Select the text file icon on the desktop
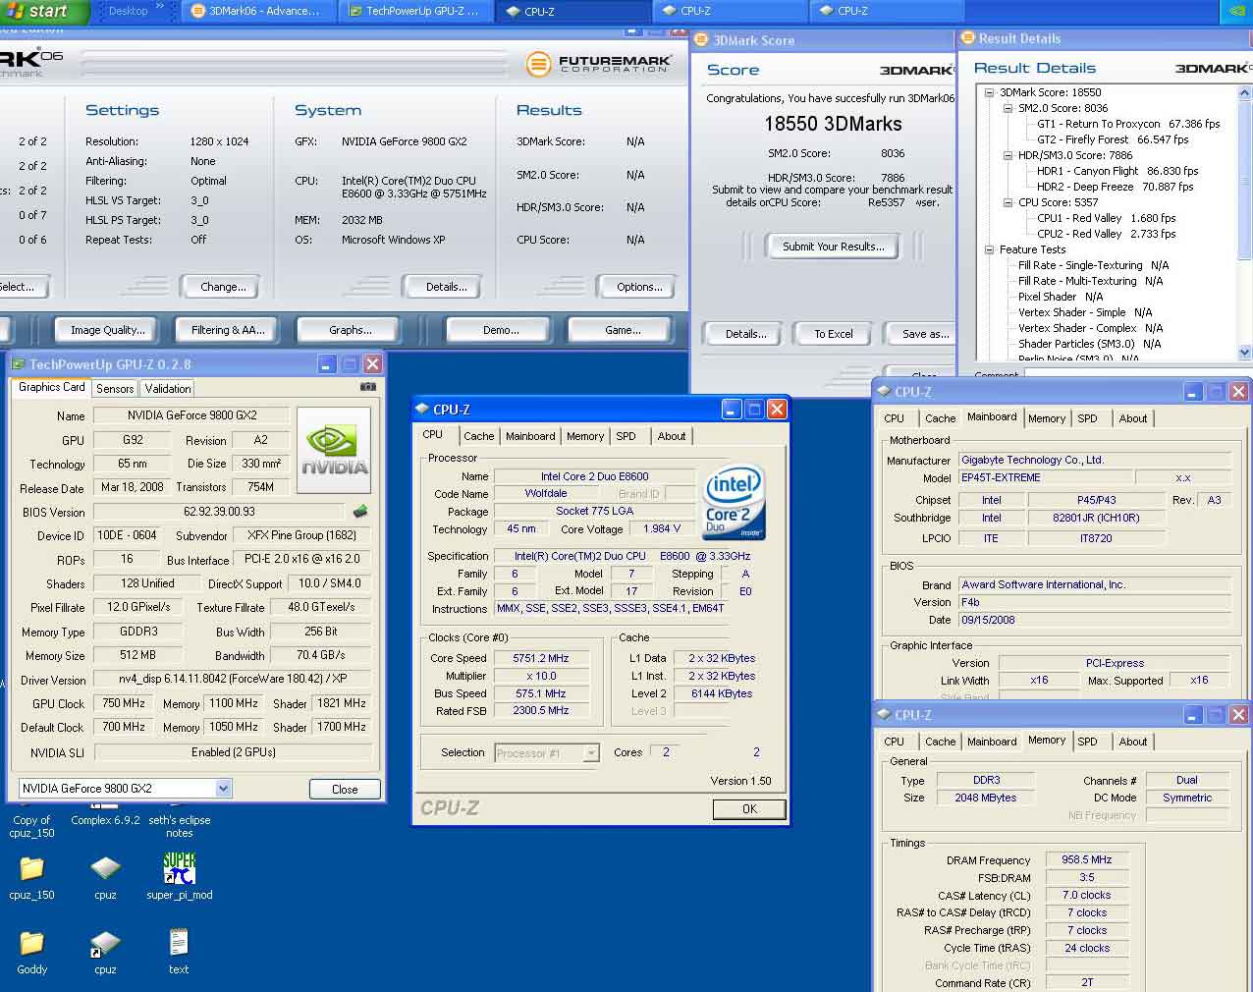The height and width of the screenshot is (992, 1253). coord(178,951)
